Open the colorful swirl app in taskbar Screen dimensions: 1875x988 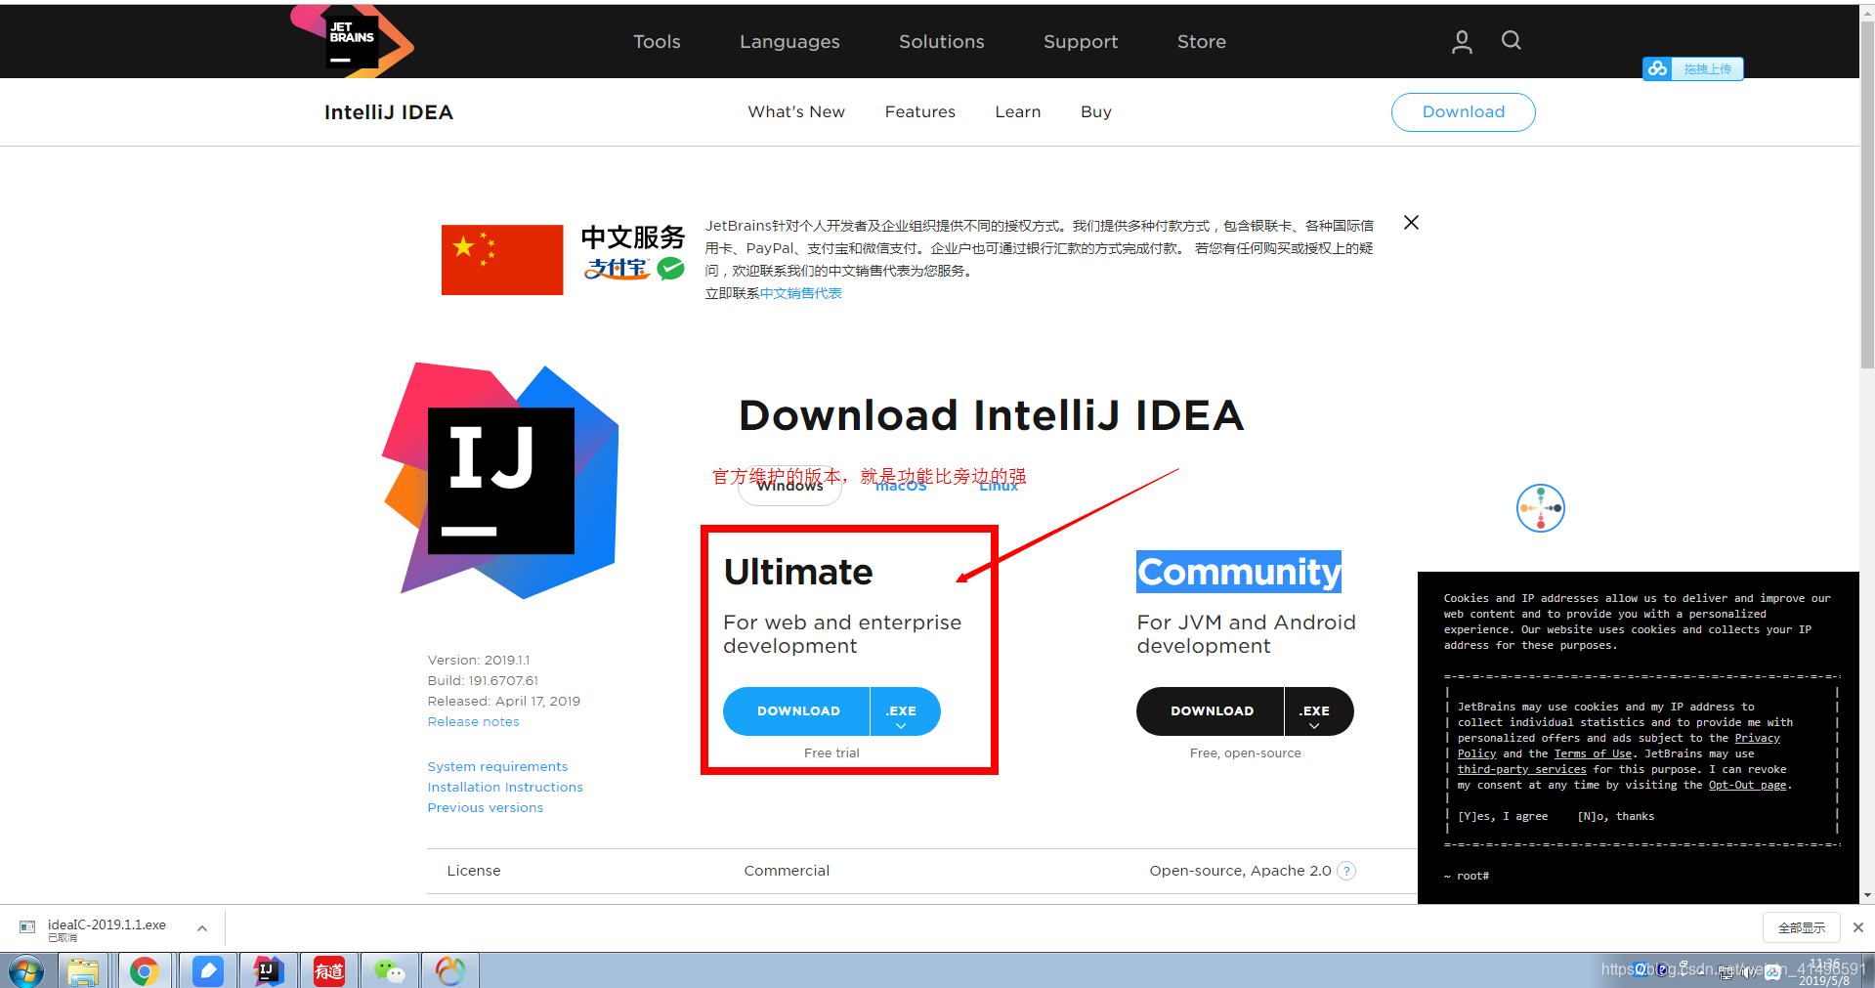(x=450, y=971)
